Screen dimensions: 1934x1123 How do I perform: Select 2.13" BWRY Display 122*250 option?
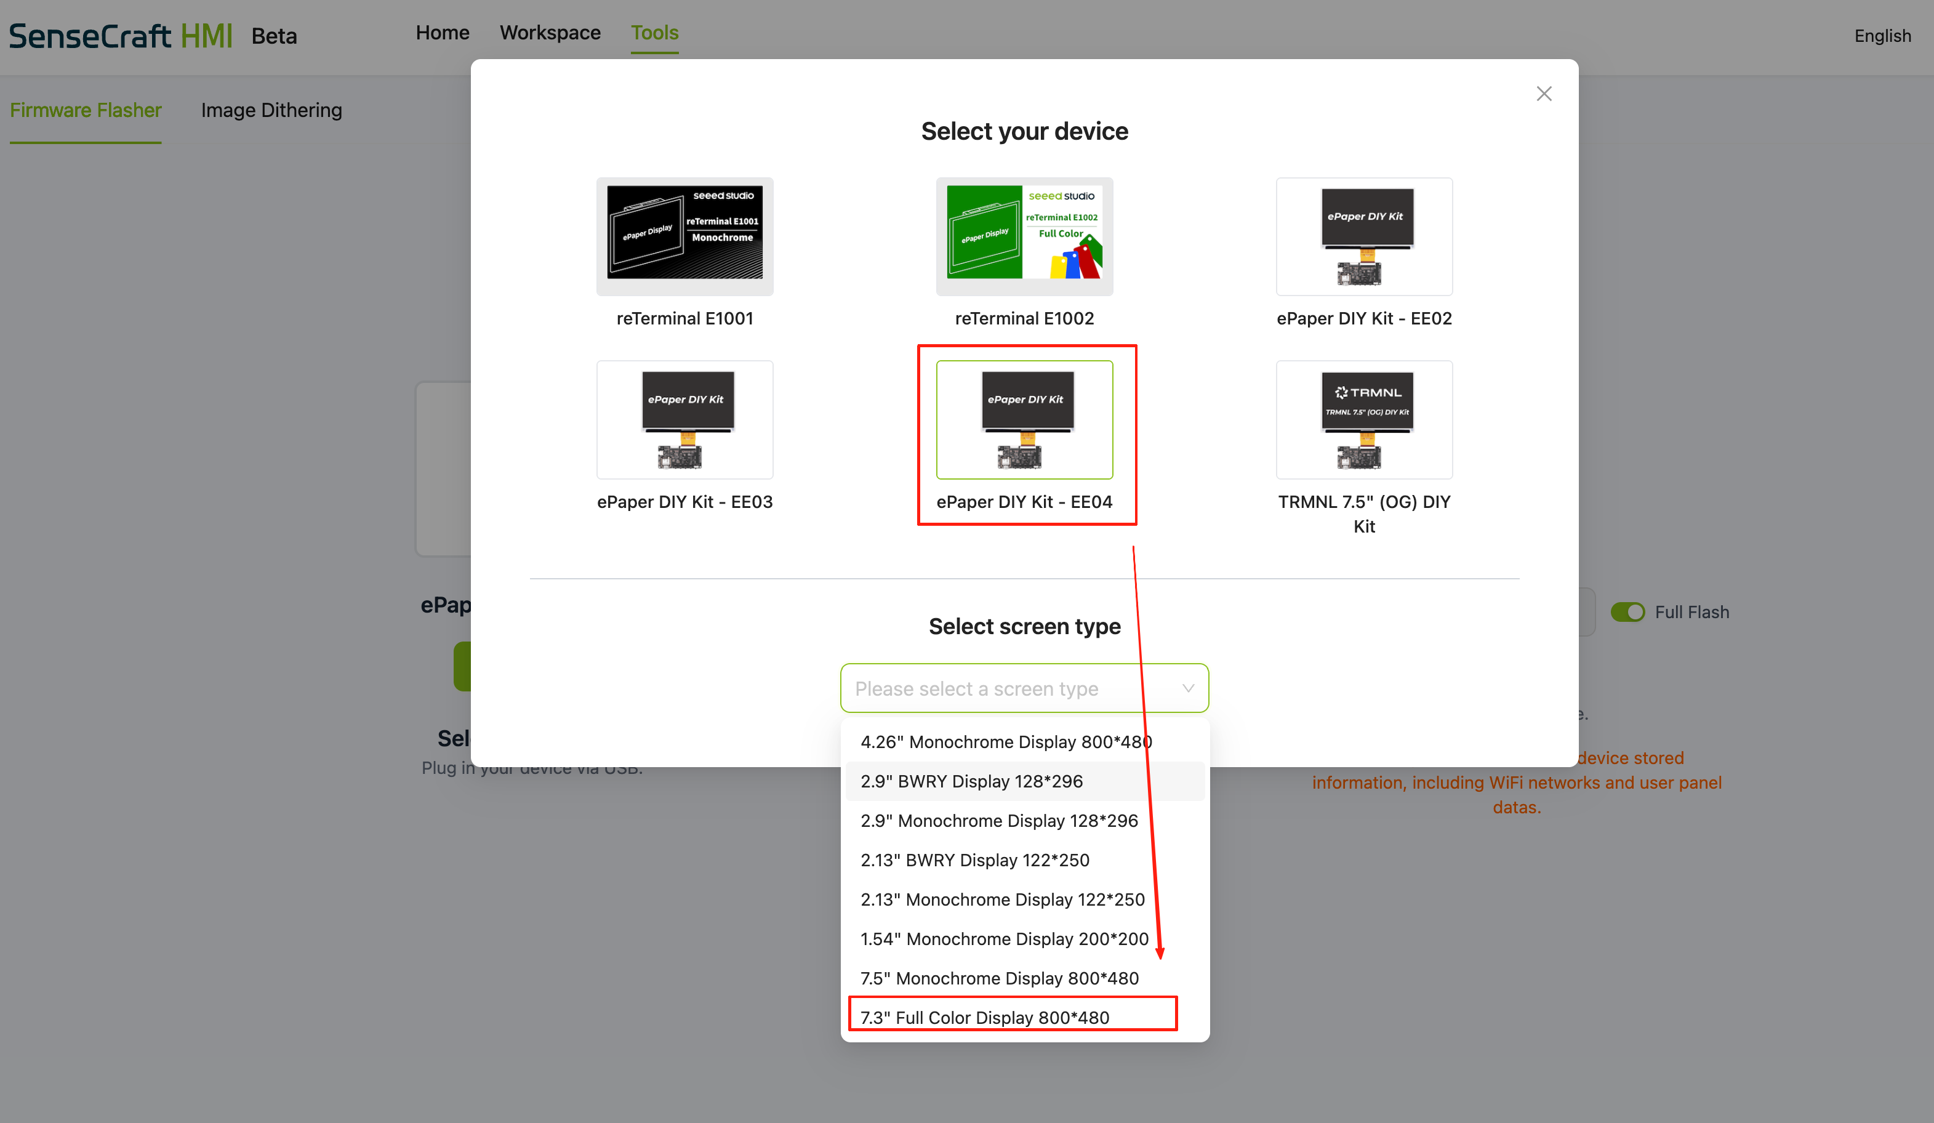click(974, 859)
